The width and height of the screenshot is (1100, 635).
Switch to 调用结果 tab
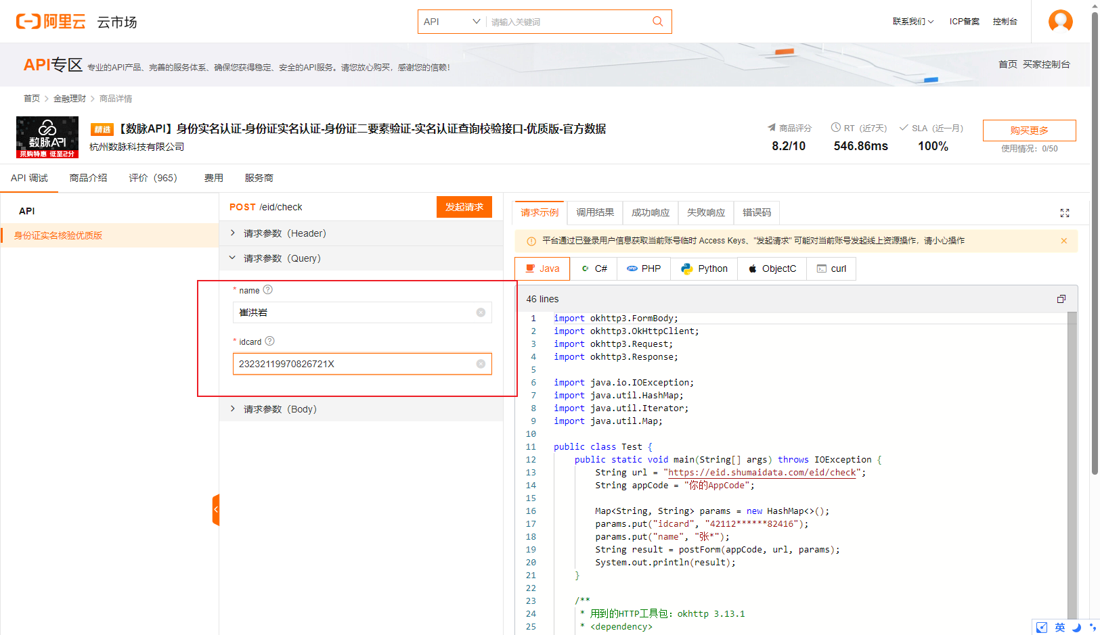point(595,212)
